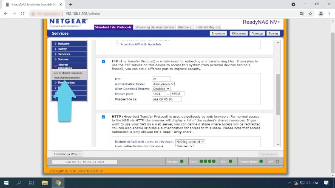Image resolution: width=335 pixels, height=188 pixels.
Task: Click the browser address bar URL
Action: point(82,14)
